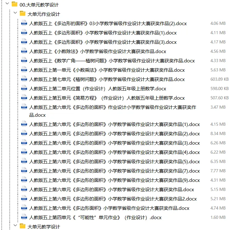230x230 pixels.
Task: Click docx icon of 第六单元《多边形的面积》获奖作品(2).docx
Action: pyautogui.click(x=24, y=133)
